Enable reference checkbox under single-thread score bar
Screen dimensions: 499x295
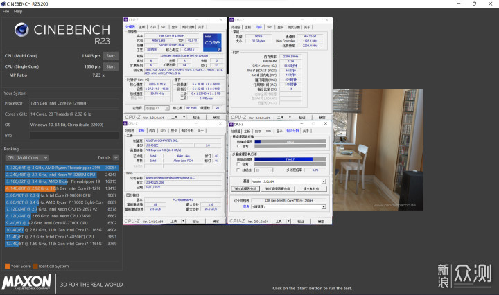coord(238,146)
